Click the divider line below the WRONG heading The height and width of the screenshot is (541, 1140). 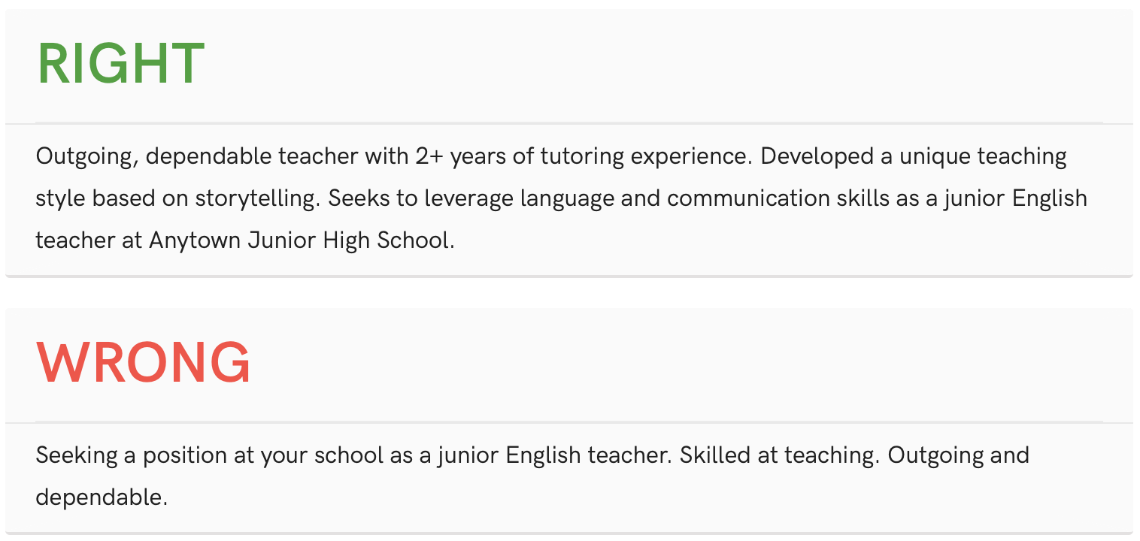coord(568,422)
